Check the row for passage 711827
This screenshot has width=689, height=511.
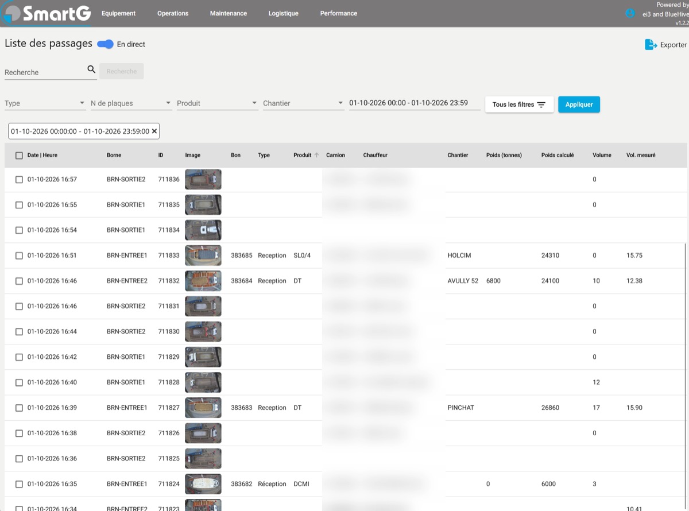point(19,408)
